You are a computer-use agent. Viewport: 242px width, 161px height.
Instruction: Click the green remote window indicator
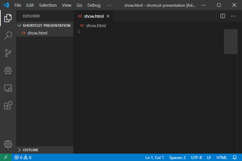click(5, 157)
